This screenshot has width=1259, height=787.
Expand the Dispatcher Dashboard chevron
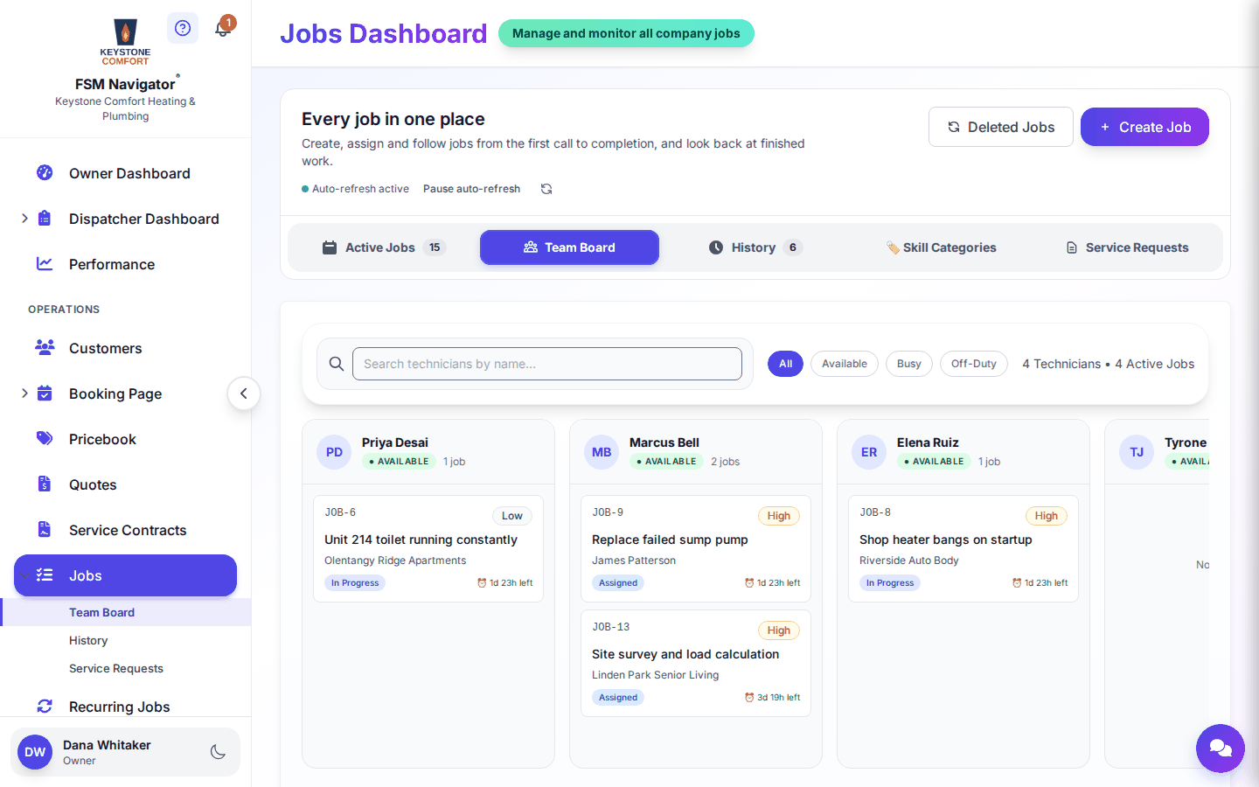24,219
